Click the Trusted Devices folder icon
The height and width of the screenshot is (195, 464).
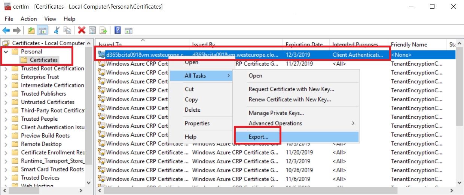[15, 178]
